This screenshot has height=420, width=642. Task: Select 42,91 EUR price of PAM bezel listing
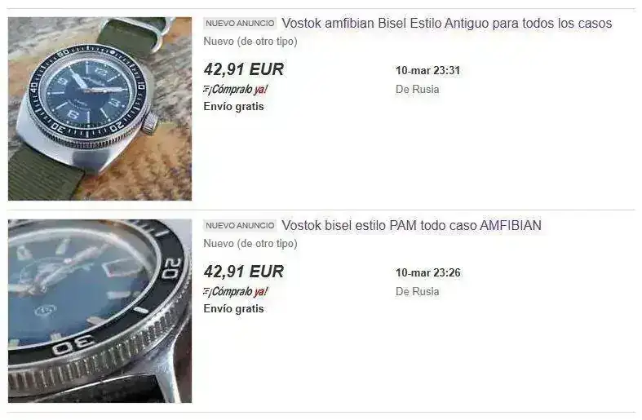tap(244, 272)
